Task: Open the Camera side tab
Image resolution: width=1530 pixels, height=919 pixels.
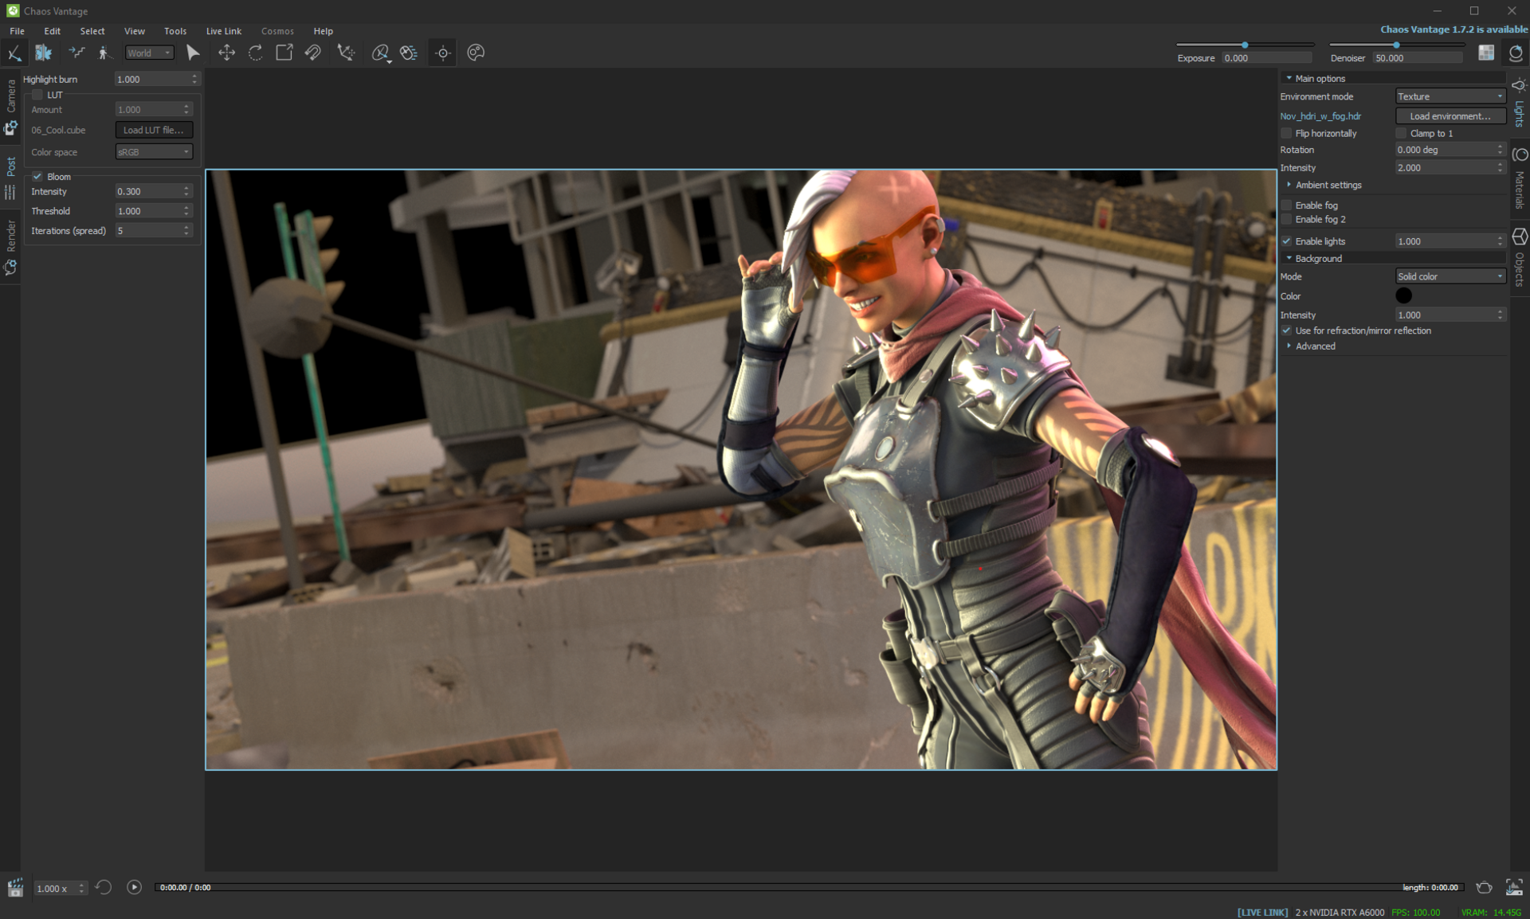Action: (10, 106)
